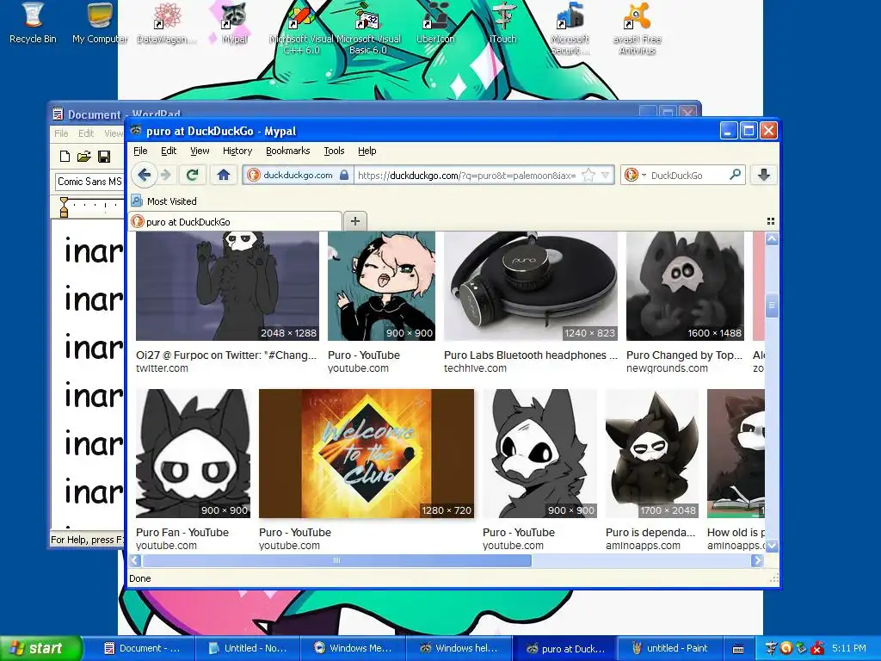This screenshot has width=881, height=661.
Task: Open Microsoft Visual C++ 6.0 shortcut
Action: (301, 28)
